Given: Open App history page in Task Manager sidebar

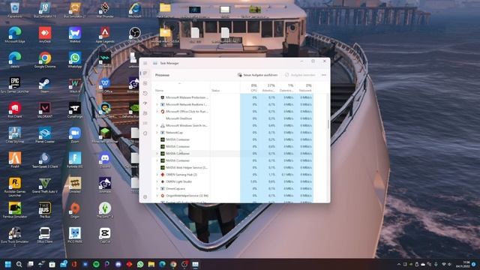Looking at the screenshot, I should pos(145,93).
